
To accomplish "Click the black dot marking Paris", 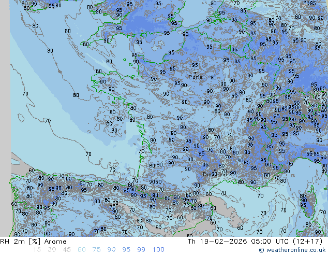I will point(196,73).
